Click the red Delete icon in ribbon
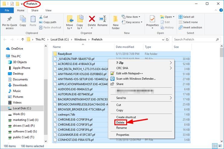The width and height of the screenshot is (224, 149). click(92, 19)
